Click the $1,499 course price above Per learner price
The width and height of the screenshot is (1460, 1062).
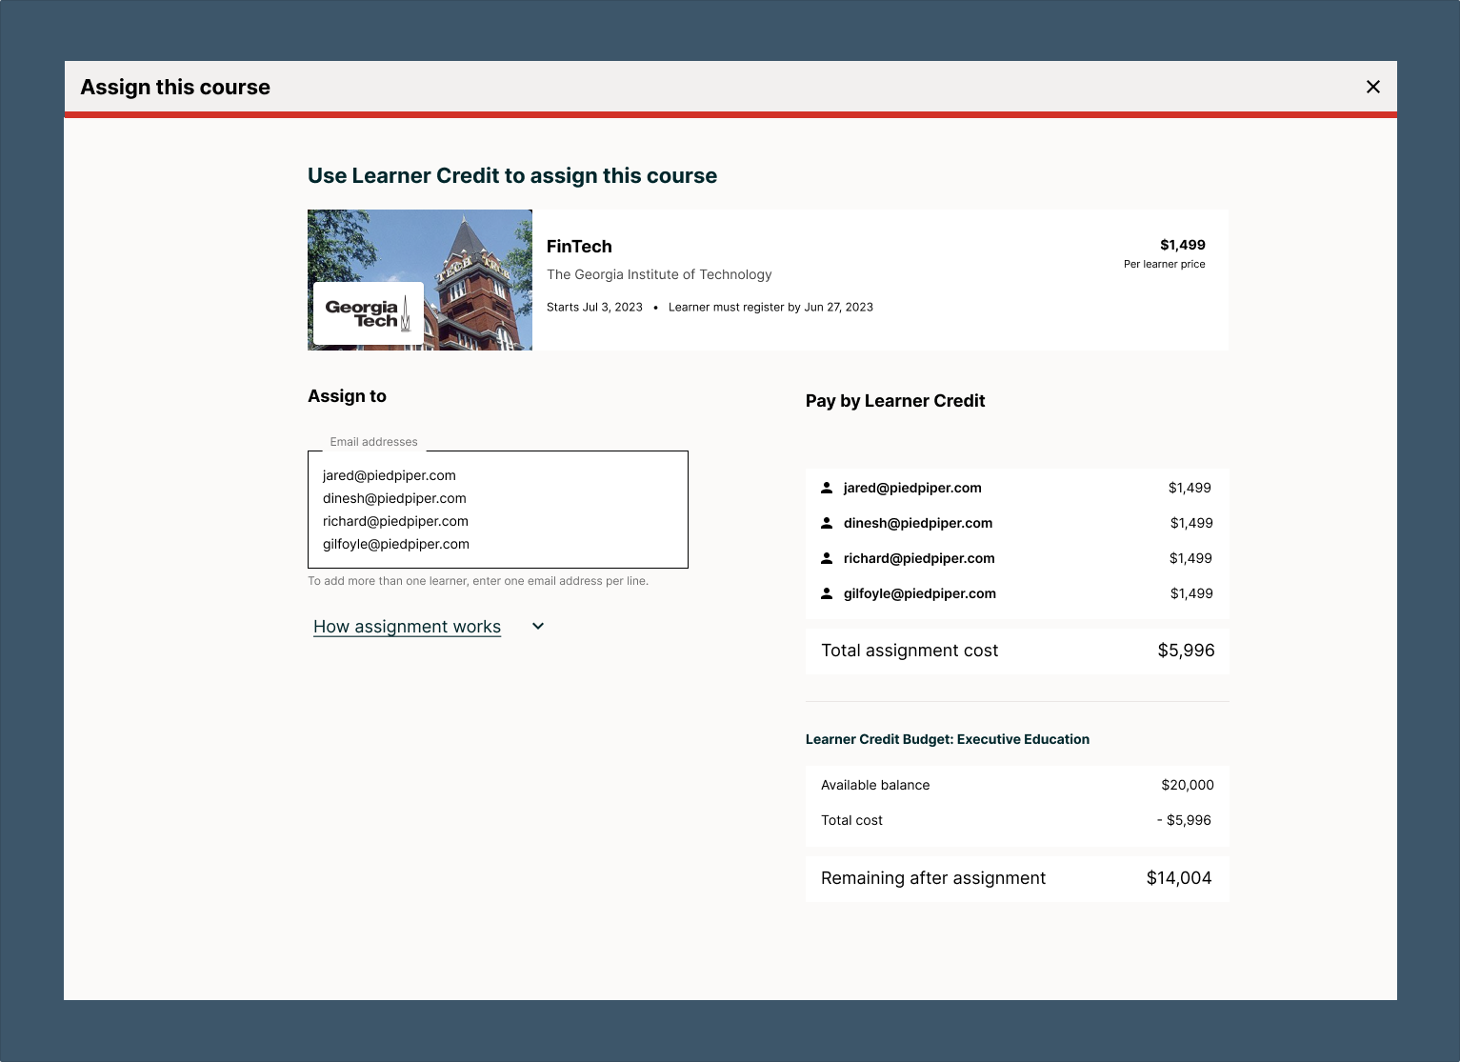tap(1182, 245)
